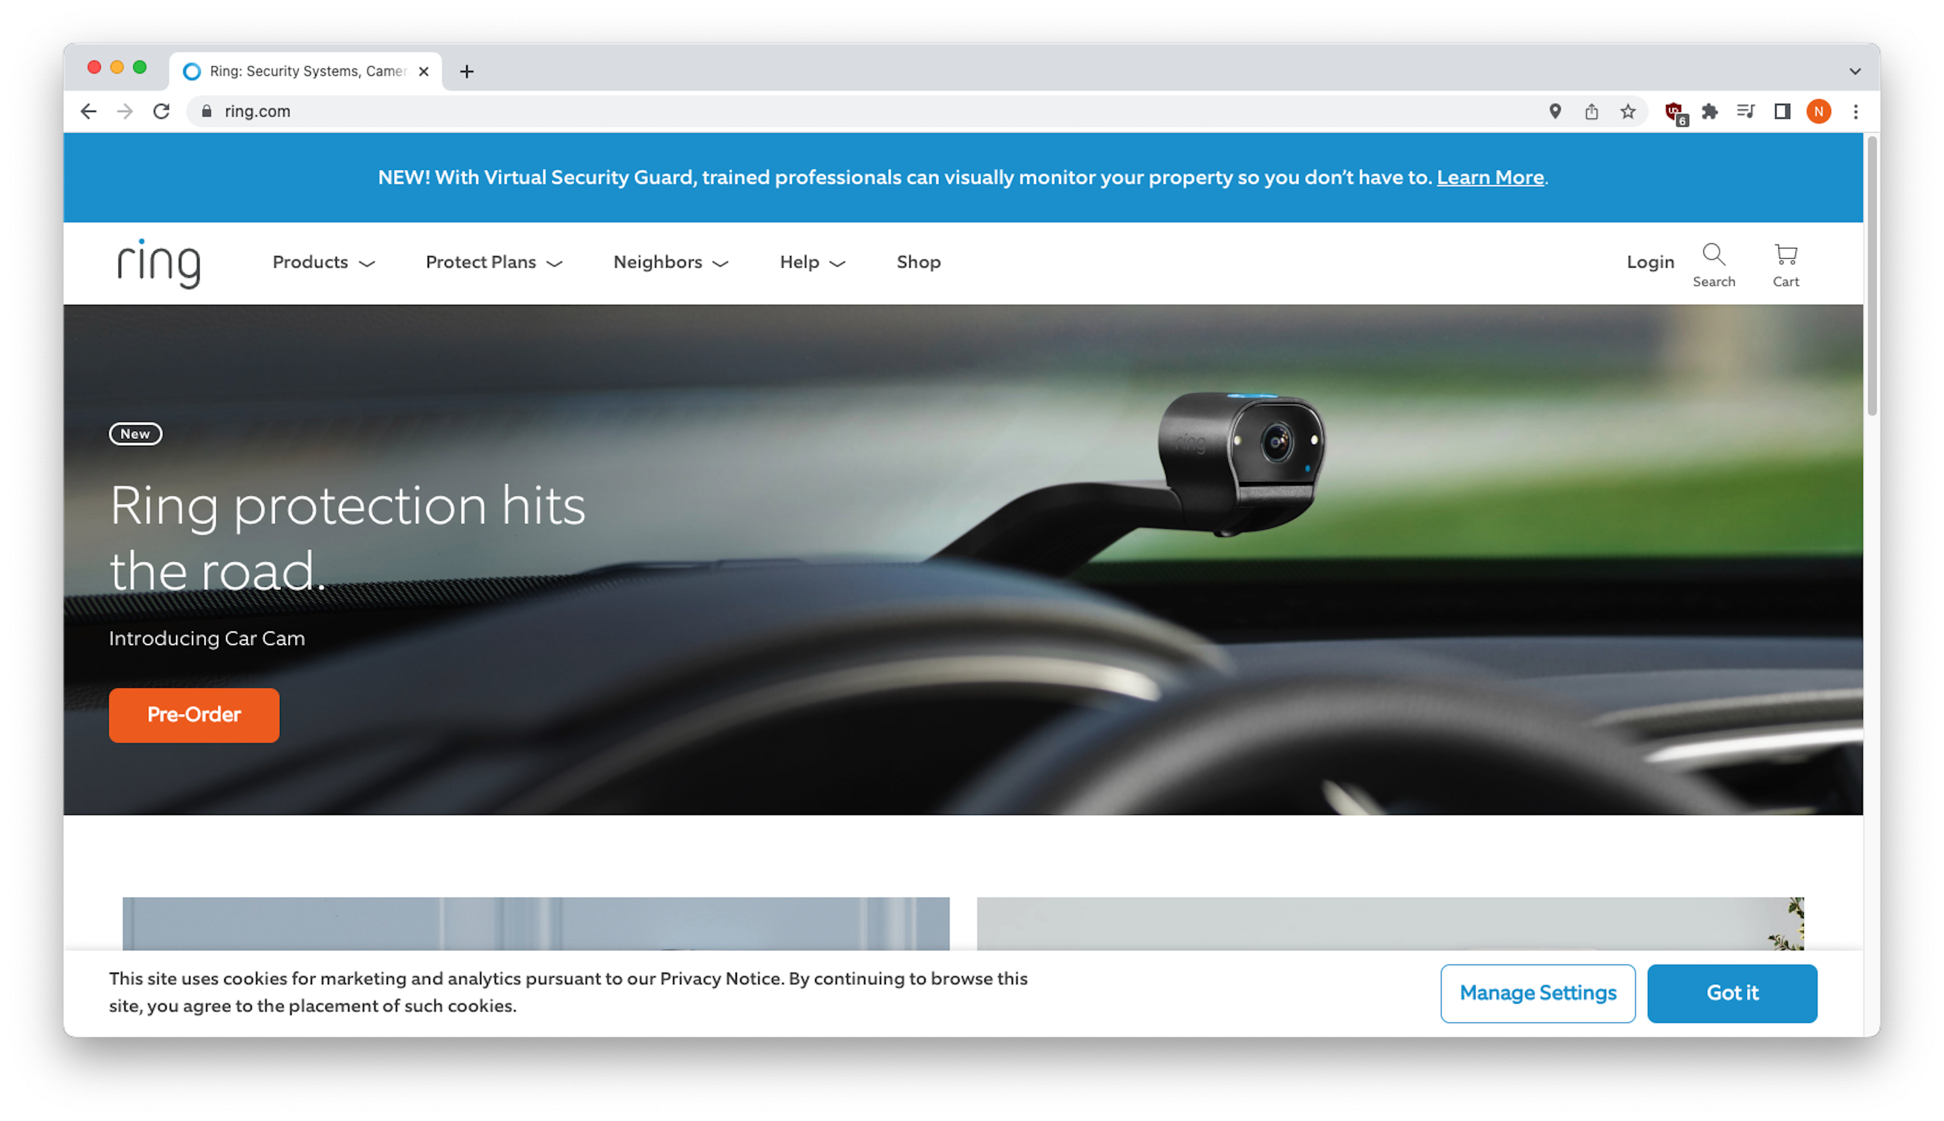
Task: Open Chrome three-dot menu
Action: [1855, 112]
